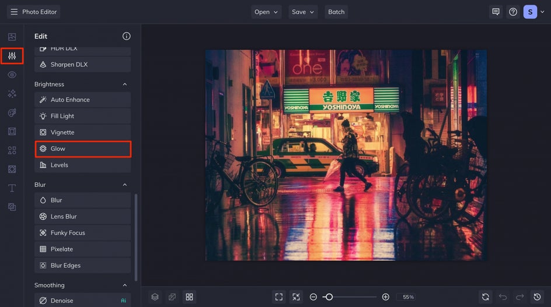The image size is (551, 307).
Task: Collapse the Brightness section
Action: 124,84
